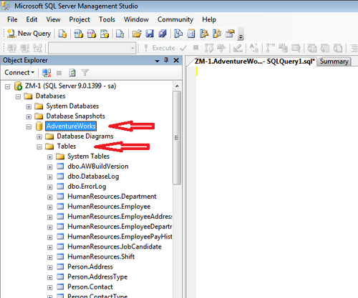Open the Connect dropdown in Object Explorer
The height and width of the screenshot is (298, 358).
coord(19,72)
